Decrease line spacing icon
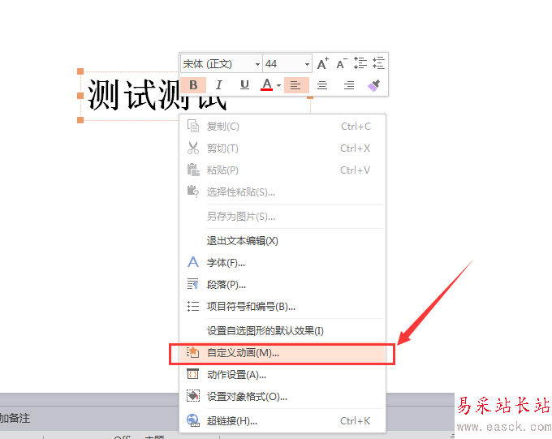This screenshot has width=552, height=439. coord(378,63)
